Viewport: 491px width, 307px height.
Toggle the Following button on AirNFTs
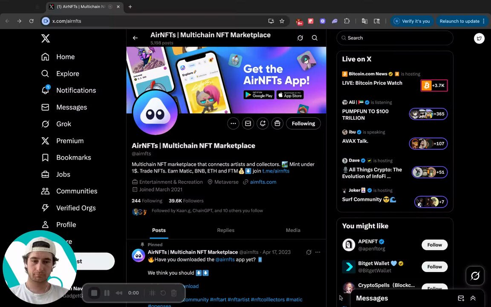pyautogui.click(x=303, y=123)
